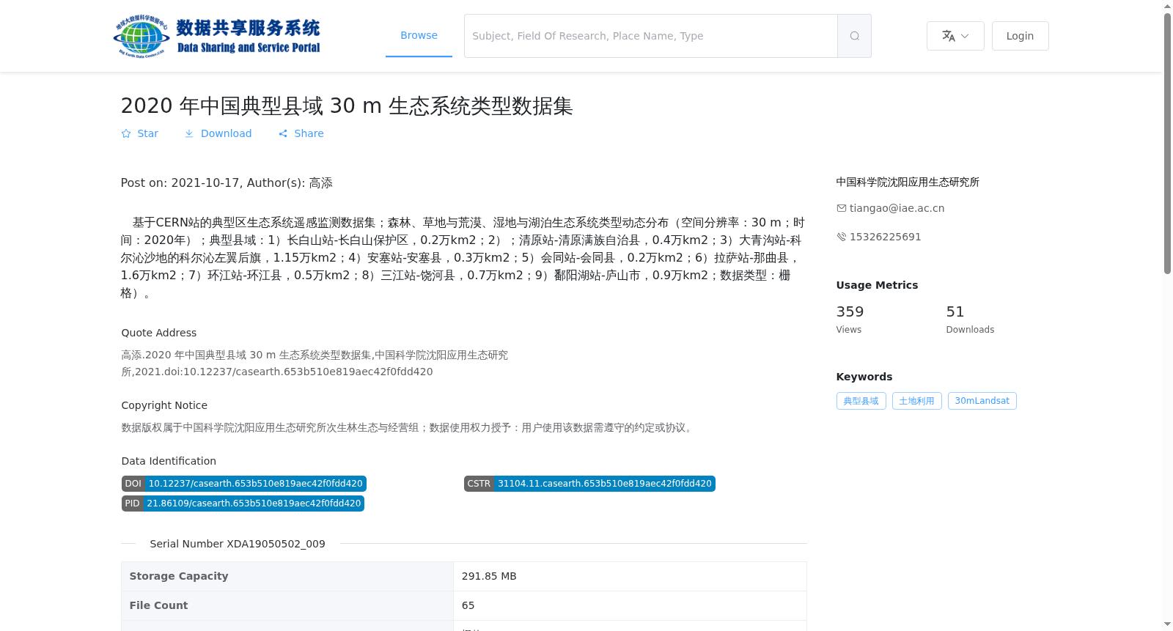Click the 291.85 MB storage capacity value
This screenshot has height=631, width=1173.
pos(489,576)
